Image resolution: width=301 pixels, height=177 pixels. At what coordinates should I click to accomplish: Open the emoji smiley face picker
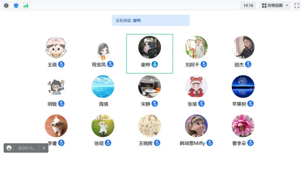pos(9,148)
